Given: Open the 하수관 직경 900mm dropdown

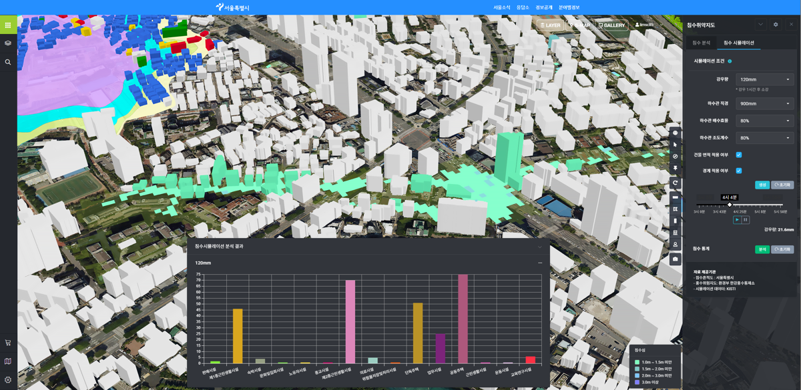Looking at the screenshot, I should click(764, 103).
